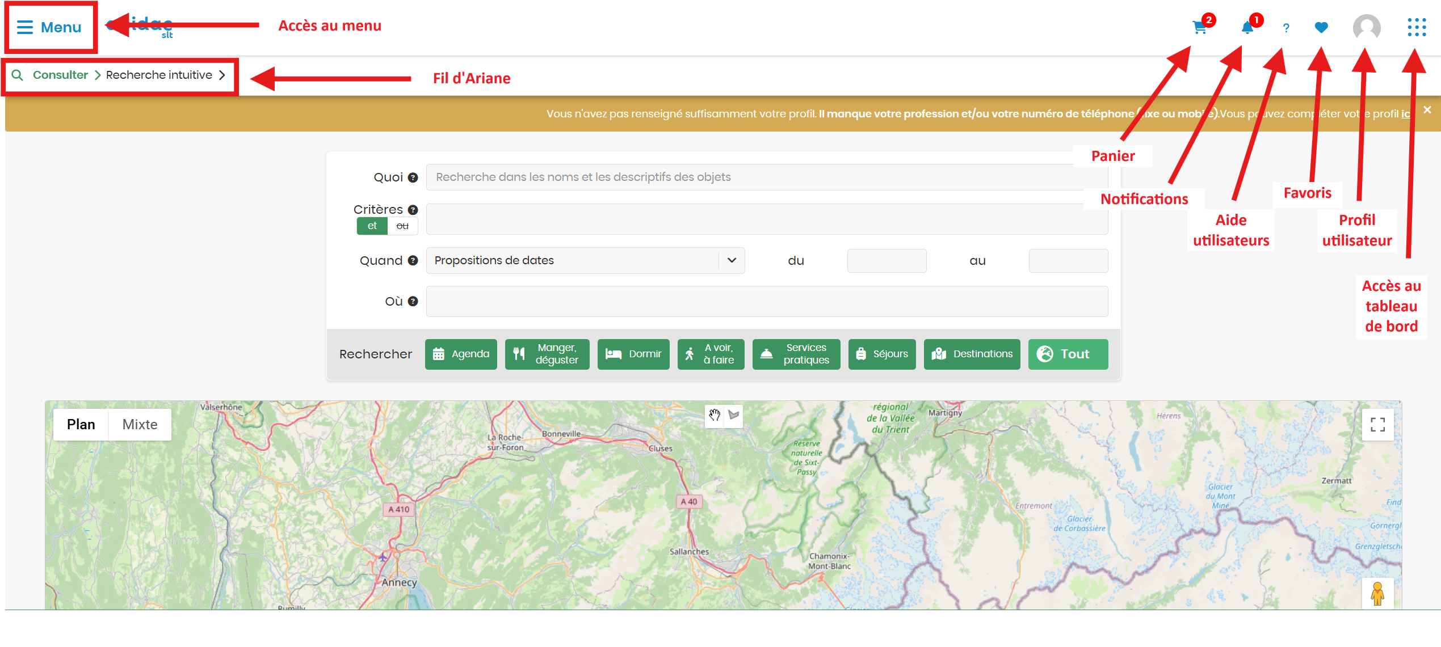Click breadcrumb search magnifier icon
Image resolution: width=1441 pixels, height=647 pixels.
[x=18, y=75]
